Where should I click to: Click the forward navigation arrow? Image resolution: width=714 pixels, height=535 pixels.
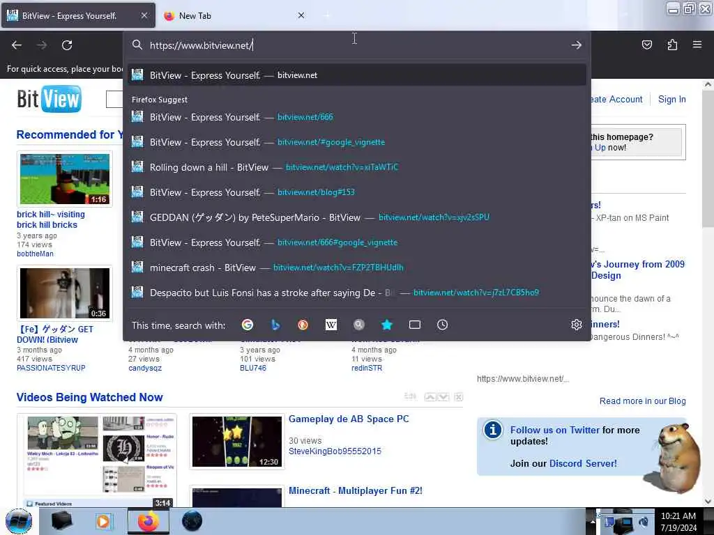pos(42,45)
